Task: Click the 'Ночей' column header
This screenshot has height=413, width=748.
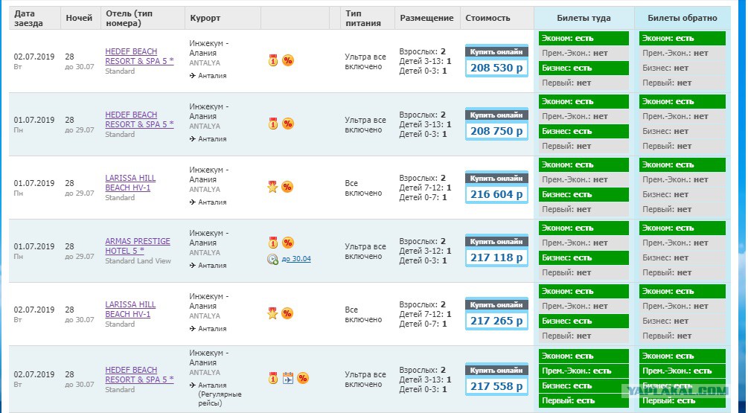Action: tap(79, 18)
